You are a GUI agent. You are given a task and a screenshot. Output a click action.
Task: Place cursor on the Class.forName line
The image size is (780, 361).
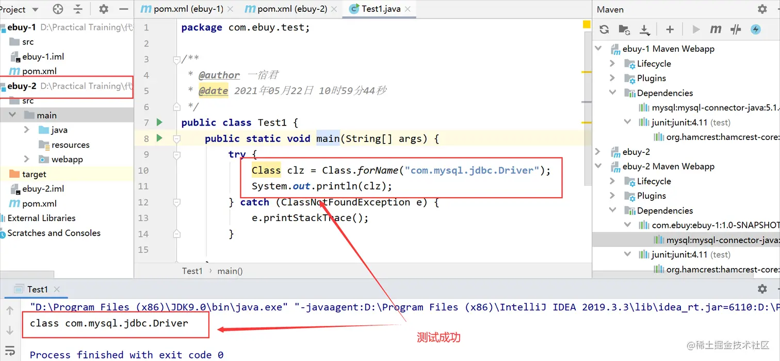pos(401,170)
